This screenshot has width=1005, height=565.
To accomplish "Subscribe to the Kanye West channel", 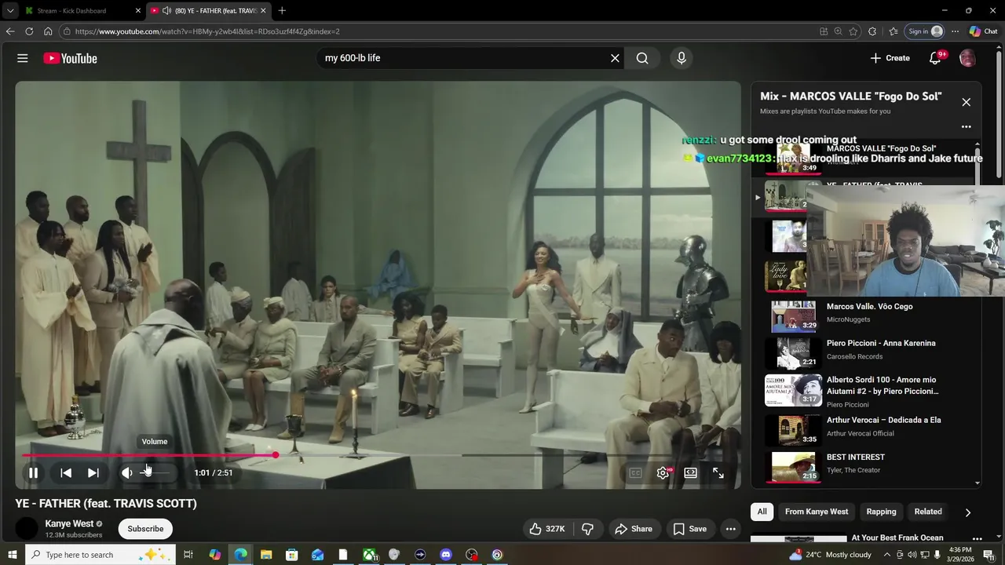I will click(x=145, y=529).
